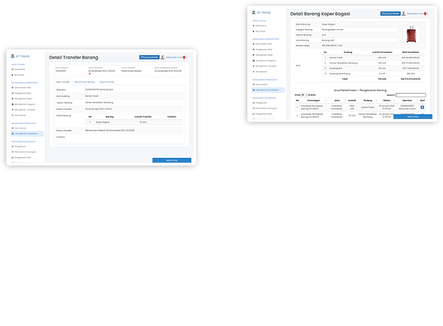
Task: Click user avatar icon in Detail Transfer header
Action: tap(162, 57)
